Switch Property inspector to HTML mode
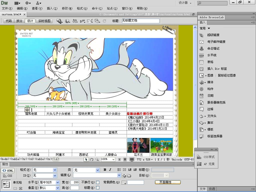This screenshot has height=192, width=256. click(x=8, y=170)
